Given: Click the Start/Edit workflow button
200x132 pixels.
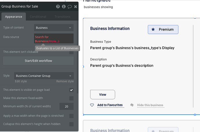Looking at the screenshot, I should 38,61.
